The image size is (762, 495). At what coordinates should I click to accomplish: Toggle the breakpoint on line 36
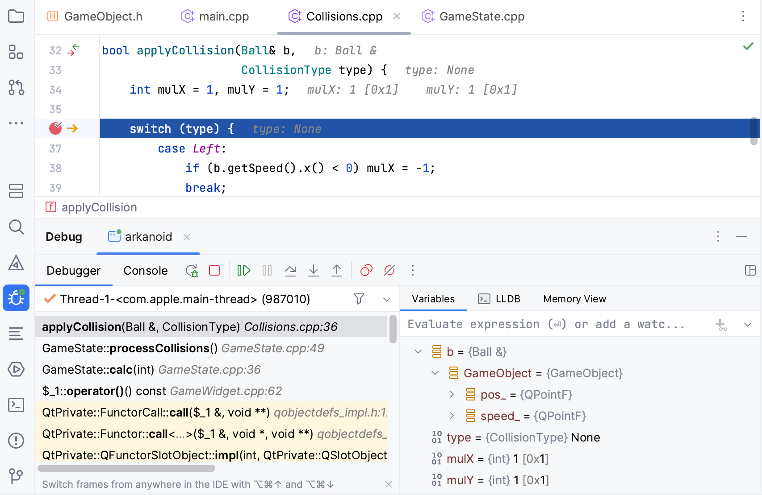54,128
